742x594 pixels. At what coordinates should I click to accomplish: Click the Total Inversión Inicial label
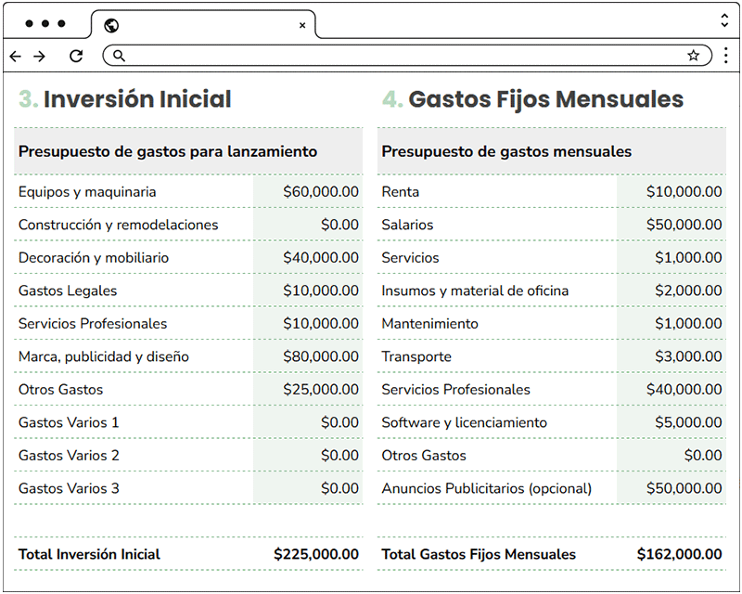pos(89,554)
